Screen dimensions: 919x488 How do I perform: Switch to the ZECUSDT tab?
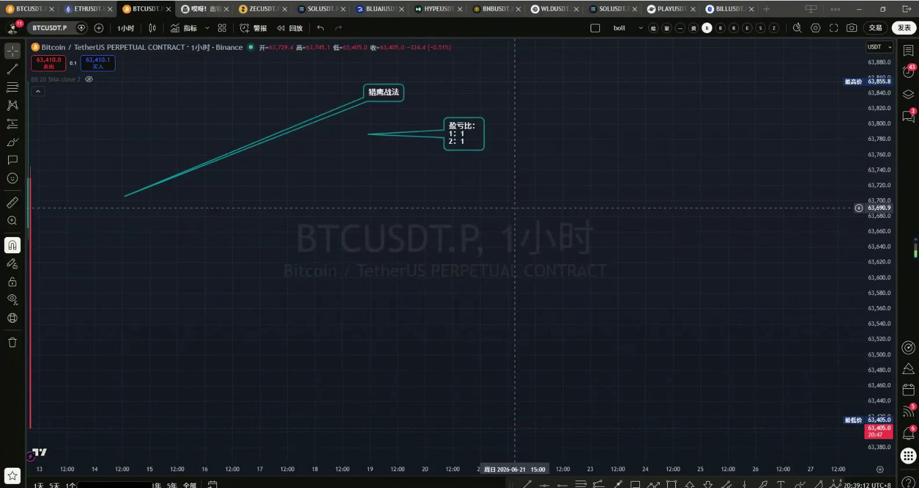click(x=263, y=9)
